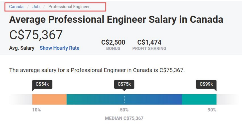Image resolution: width=242 pixels, height=129 pixels.
Task: Click the Canada breadcrumb link
Action: tap(16, 7)
